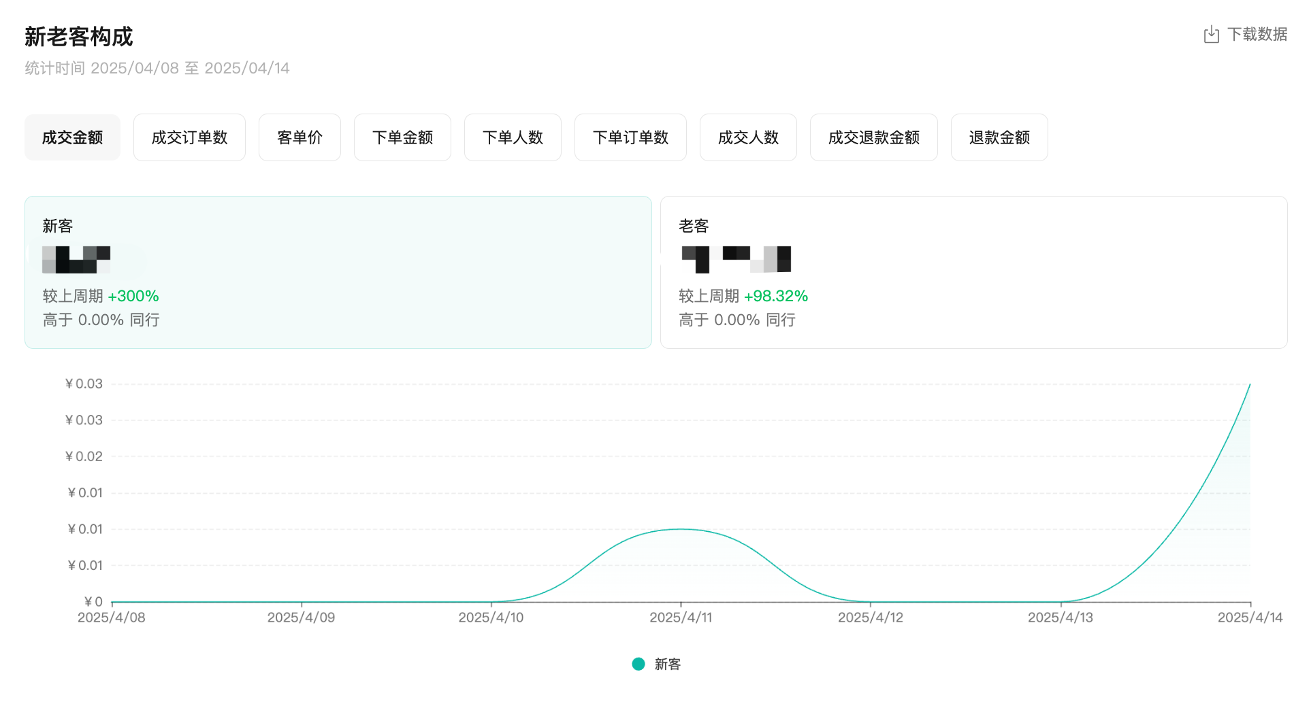Open the 客单价 metric tab
The height and width of the screenshot is (708, 1311).
tap(300, 137)
